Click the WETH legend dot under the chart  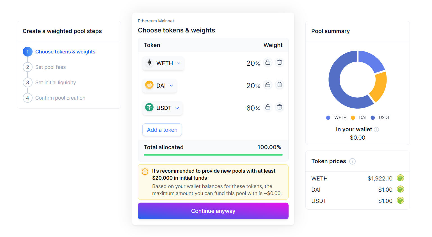pos(328,118)
